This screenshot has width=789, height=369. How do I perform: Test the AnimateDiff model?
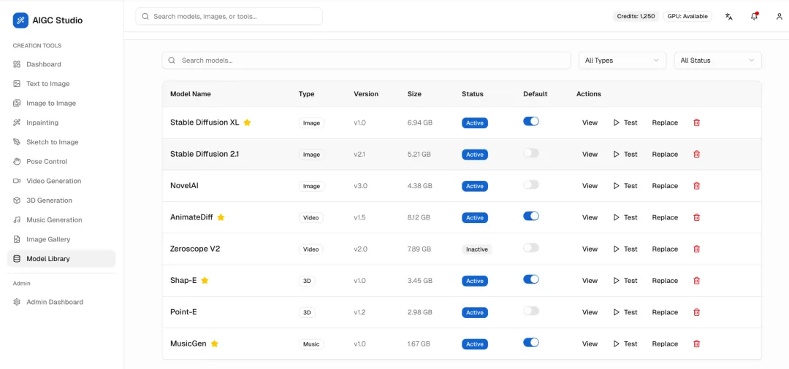coord(625,217)
